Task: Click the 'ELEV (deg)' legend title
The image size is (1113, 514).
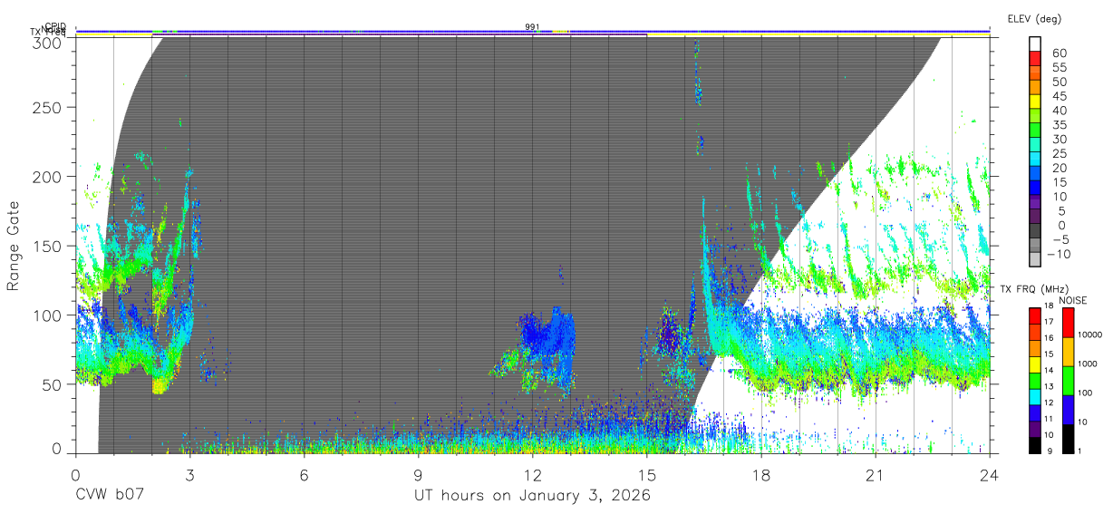Action: coord(1034,19)
